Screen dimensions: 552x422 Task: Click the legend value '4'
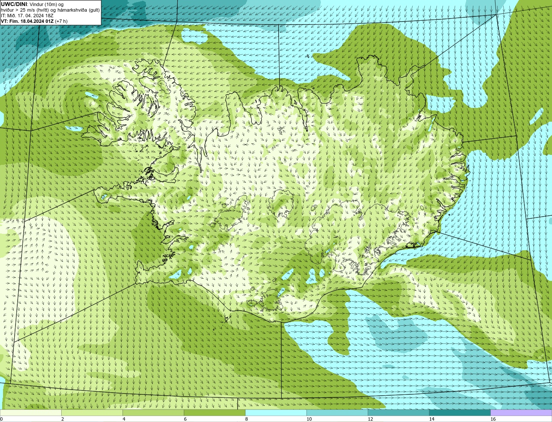click(x=124, y=419)
